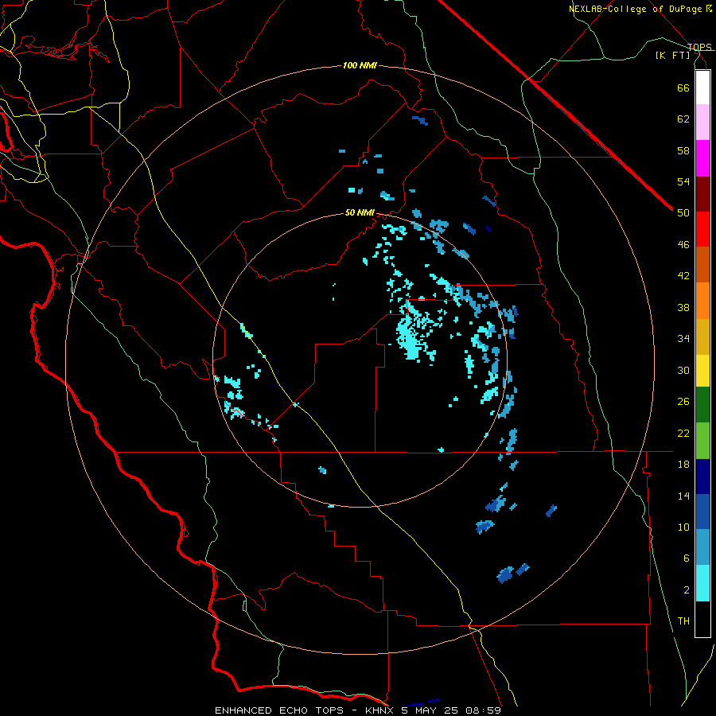Click the [K FT] units label

tap(673, 55)
